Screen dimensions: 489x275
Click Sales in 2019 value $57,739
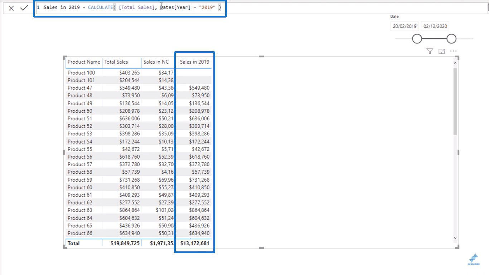201,172
